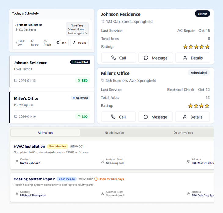Click the calendar icon beside 2024-01-16
This screenshot has height=213, width=223.
[16, 116]
